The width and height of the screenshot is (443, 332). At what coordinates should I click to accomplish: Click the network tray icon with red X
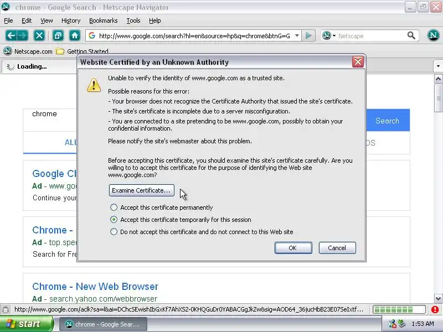click(392, 324)
